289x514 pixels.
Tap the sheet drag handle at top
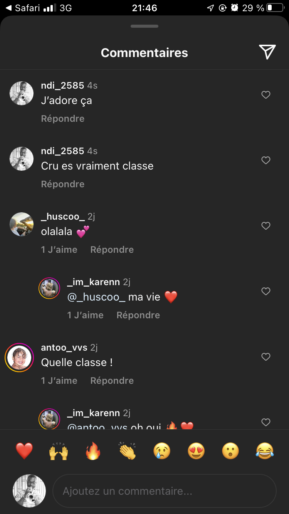tap(144, 26)
